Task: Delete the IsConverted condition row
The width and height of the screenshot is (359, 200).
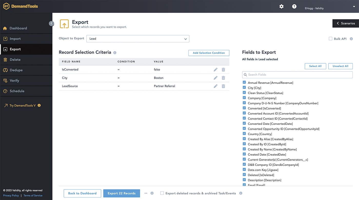Action: [x=223, y=69]
